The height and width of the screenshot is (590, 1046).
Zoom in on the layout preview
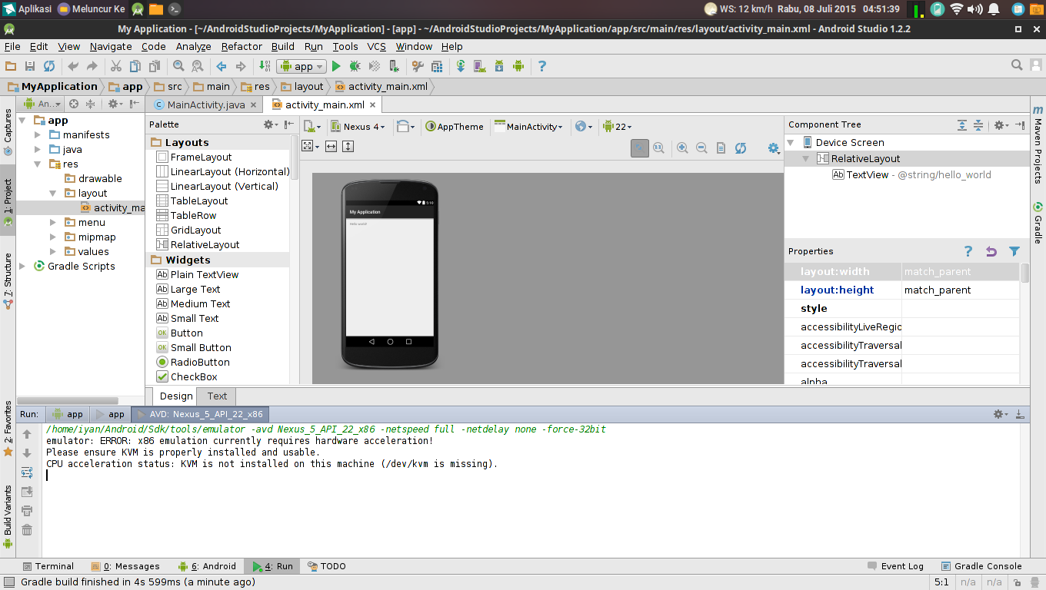[x=681, y=147]
